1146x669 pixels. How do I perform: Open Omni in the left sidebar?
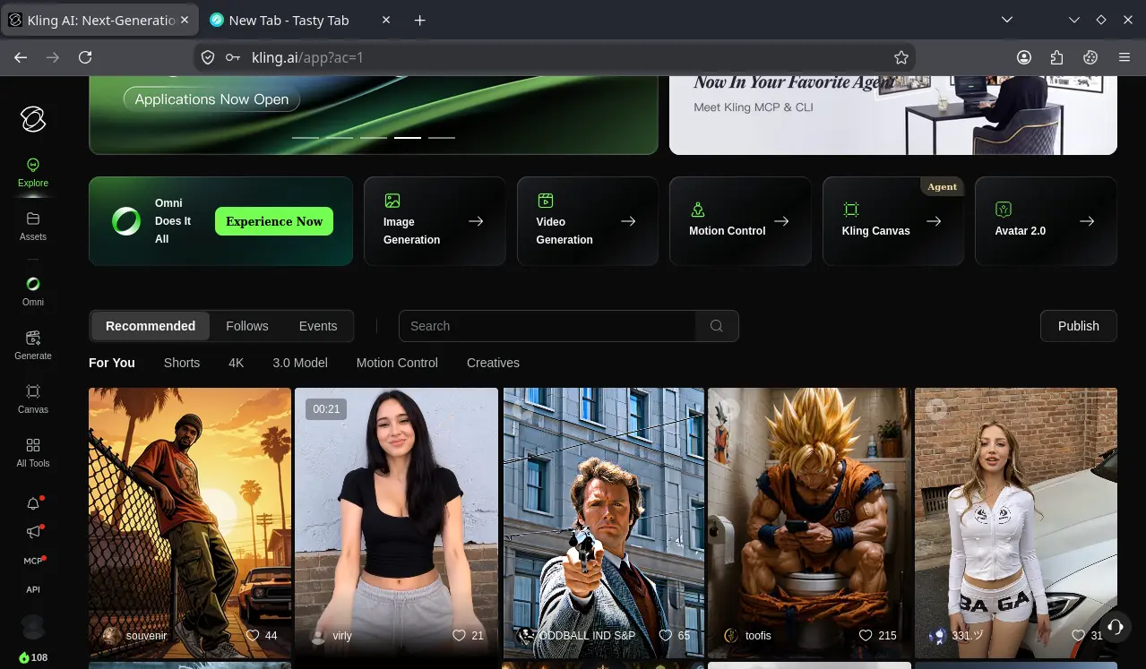[33, 292]
